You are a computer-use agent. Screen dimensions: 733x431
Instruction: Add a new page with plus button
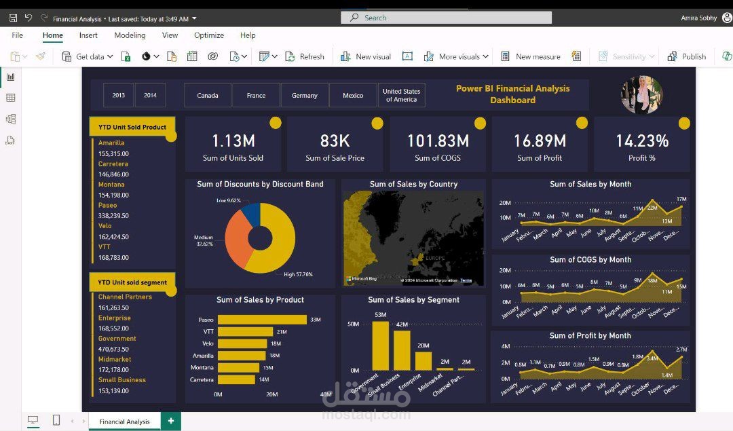tap(171, 421)
